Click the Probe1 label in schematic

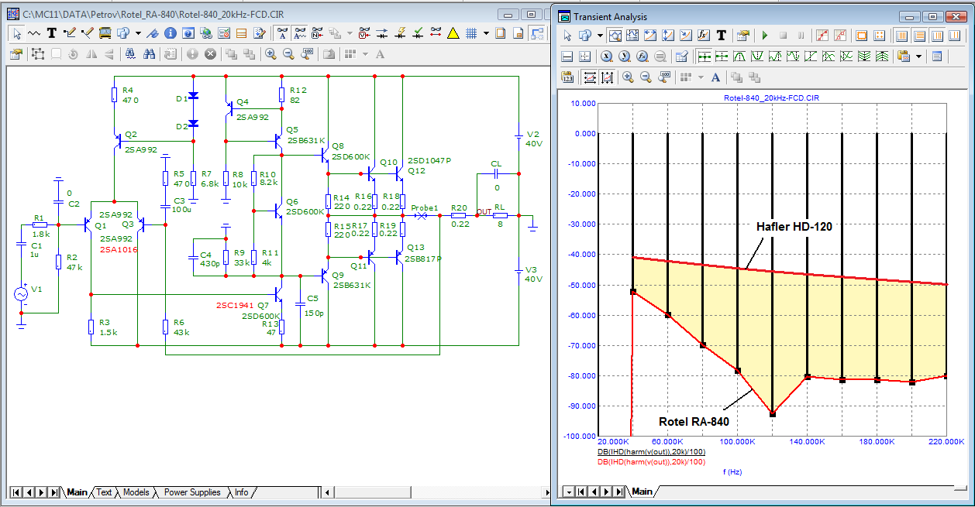coord(425,207)
